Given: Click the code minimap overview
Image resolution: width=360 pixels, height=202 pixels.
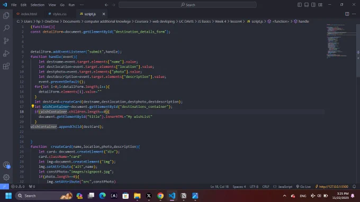Looking at the screenshot, I should click(x=341, y=41).
